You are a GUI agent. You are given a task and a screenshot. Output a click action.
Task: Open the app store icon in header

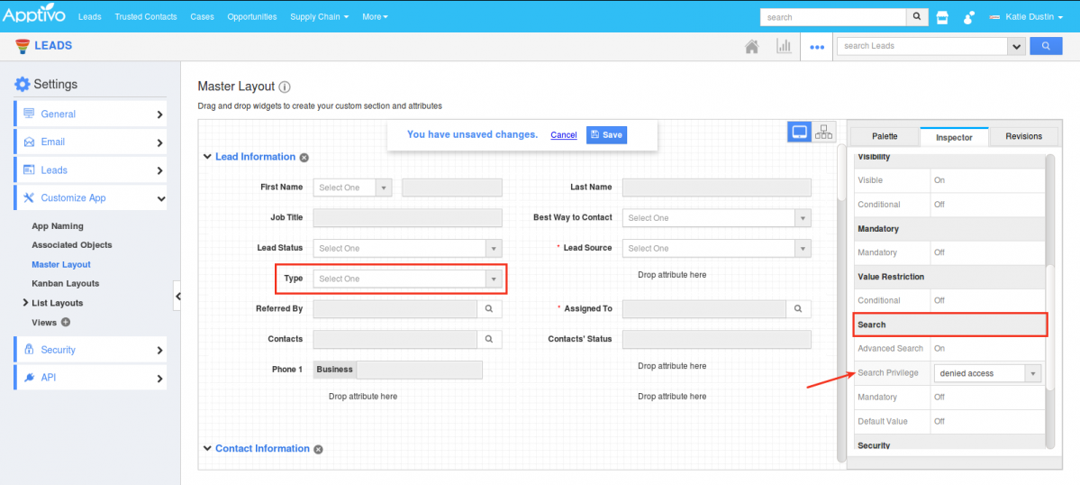(x=942, y=17)
